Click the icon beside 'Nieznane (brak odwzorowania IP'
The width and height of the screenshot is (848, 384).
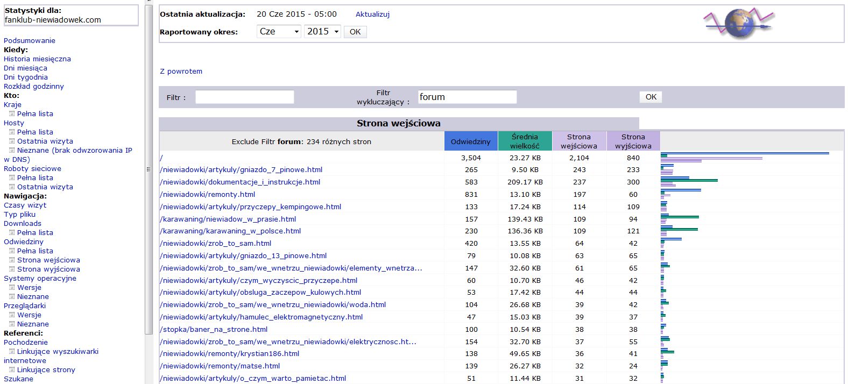click(12, 151)
